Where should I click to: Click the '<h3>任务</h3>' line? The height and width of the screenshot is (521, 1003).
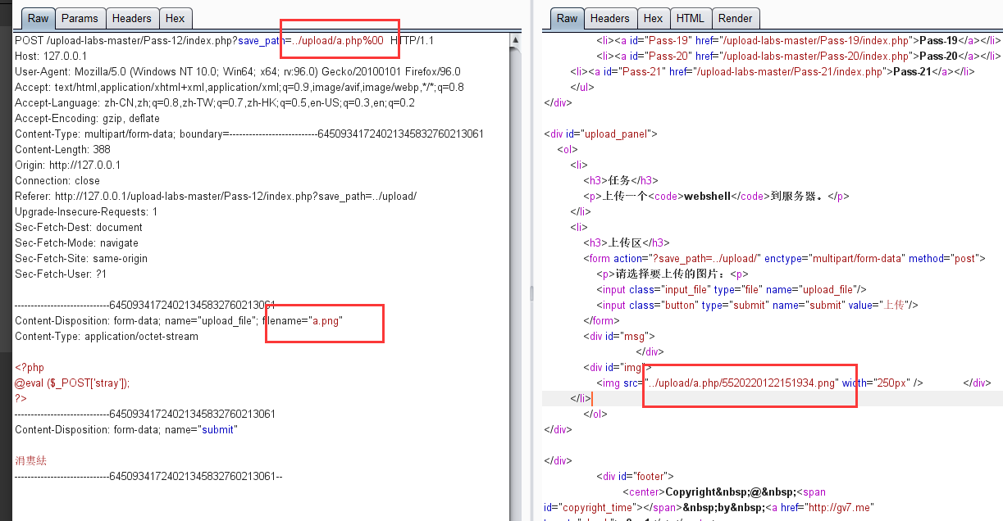620,180
